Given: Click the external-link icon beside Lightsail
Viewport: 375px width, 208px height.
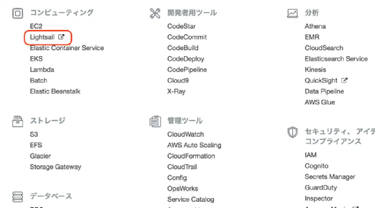Looking at the screenshot, I should coord(62,37).
